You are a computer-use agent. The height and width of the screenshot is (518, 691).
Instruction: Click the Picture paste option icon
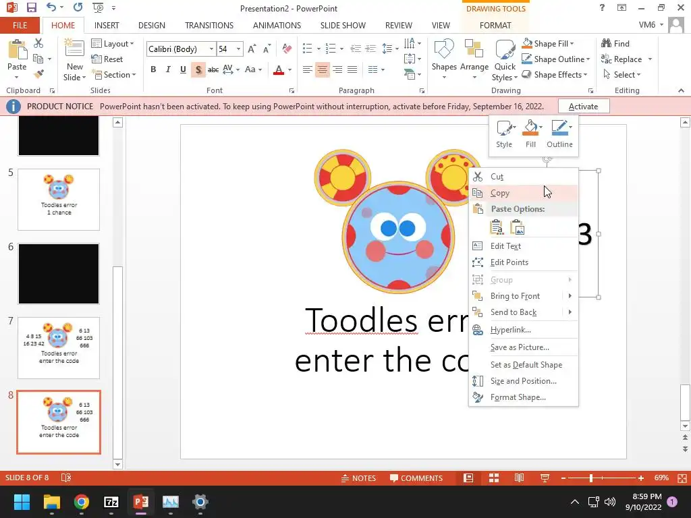click(x=517, y=227)
